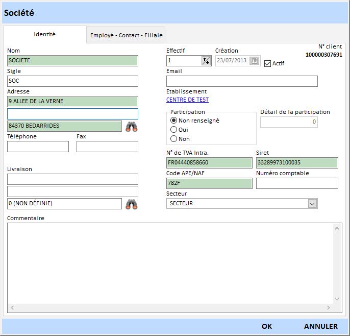Click the Siret number field
This screenshot has width=350, height=336.
(x=297, y=163)
